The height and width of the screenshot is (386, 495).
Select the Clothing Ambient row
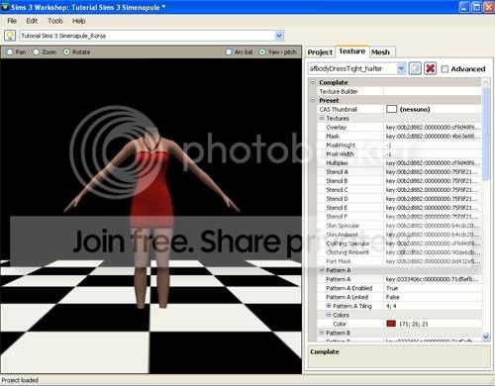click(400, 252)
